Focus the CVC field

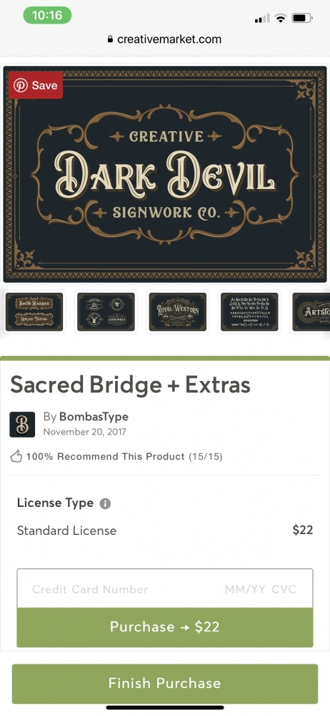click(284, 589)
